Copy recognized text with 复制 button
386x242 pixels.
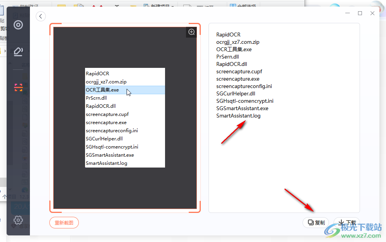click(x=316, y=223)
